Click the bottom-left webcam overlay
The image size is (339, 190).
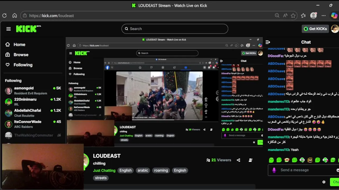tap(43, 166)
